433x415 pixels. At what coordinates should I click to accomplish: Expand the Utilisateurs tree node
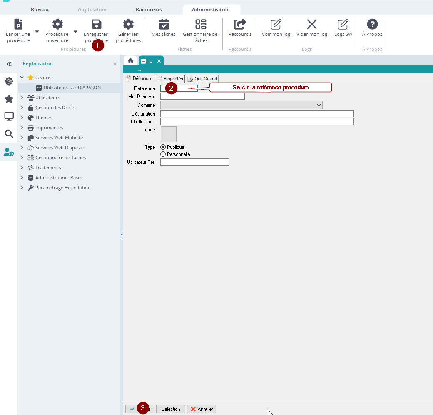(22, 98)
